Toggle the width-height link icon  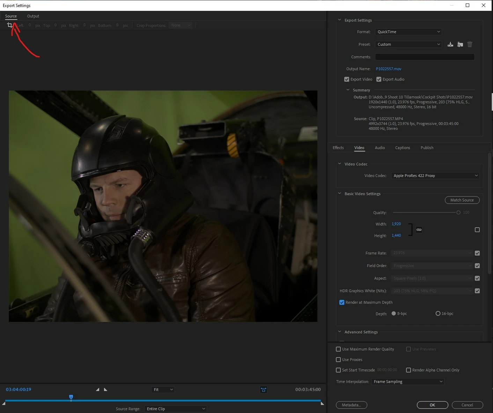click(419, 230)
